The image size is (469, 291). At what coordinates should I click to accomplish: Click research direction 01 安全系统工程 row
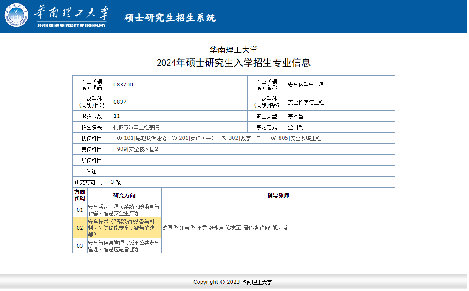pyautogui.click(x=124, y=210)
